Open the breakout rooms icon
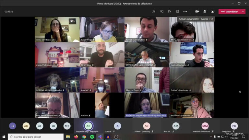 pos(177,12)
